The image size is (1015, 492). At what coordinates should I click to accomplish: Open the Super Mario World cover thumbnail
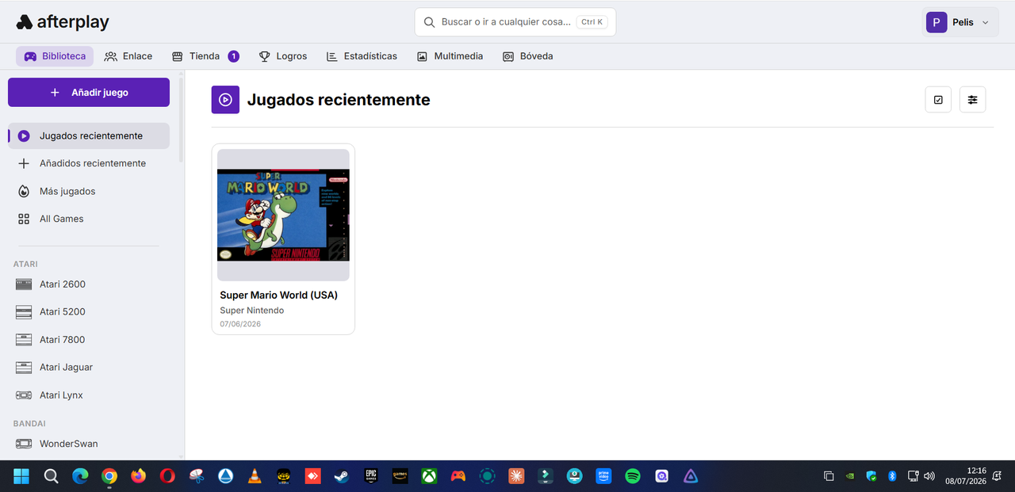[283, 215]
